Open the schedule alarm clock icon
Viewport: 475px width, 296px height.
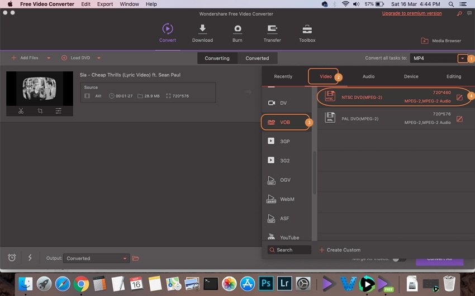tap(12, 258)
